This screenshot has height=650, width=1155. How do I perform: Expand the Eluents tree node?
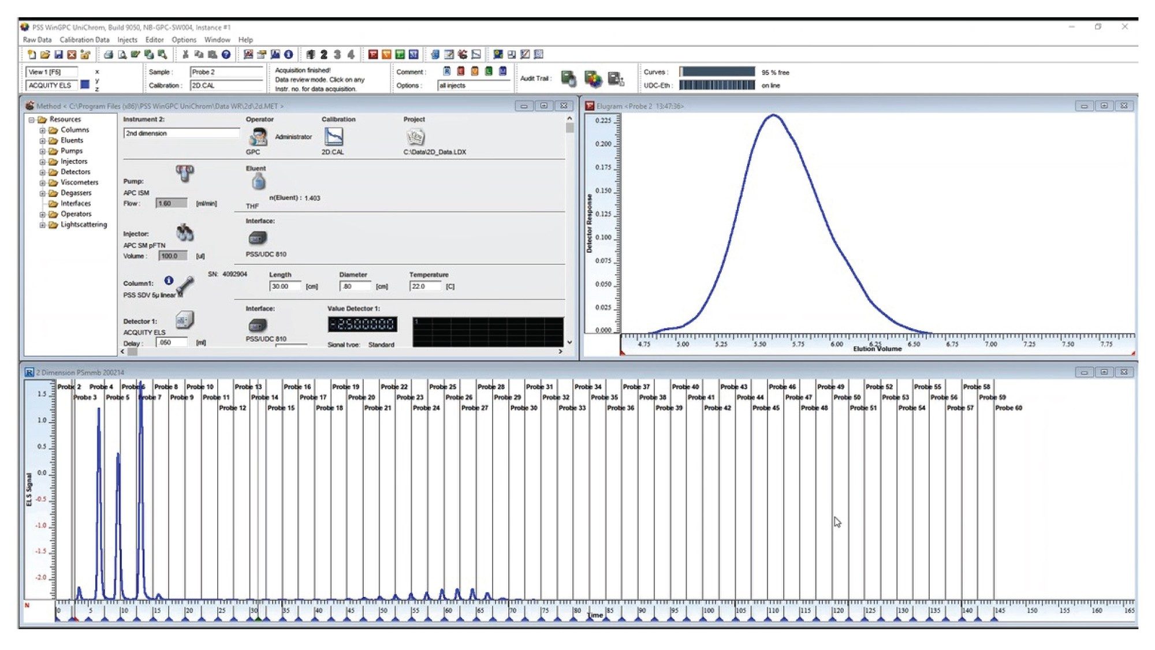point(42,141)
